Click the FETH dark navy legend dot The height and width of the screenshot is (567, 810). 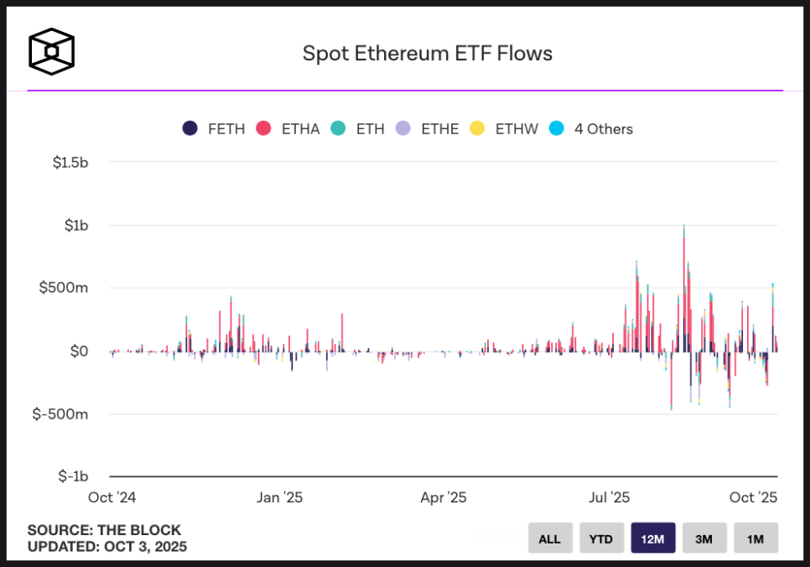coord(190,128)
